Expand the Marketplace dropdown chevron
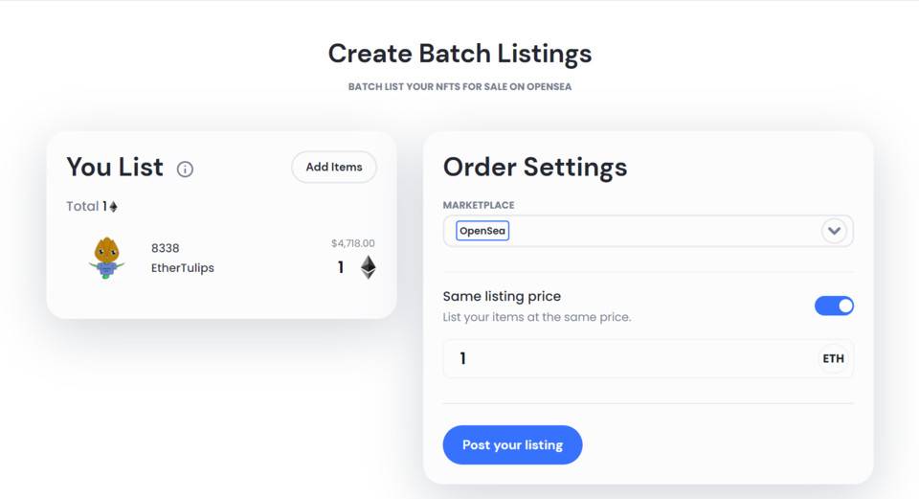This screenshot has height=499, width=919. [x=834, y=231]
